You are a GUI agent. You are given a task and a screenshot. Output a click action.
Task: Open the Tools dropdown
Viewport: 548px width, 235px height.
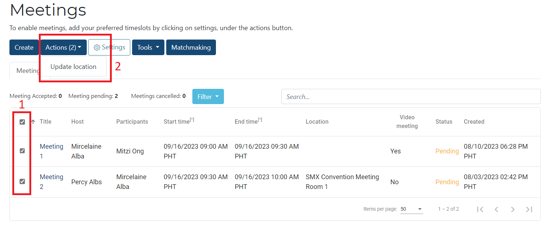pos(148,47)
